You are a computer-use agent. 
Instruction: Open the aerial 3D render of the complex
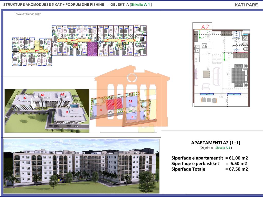click(47, 111)
